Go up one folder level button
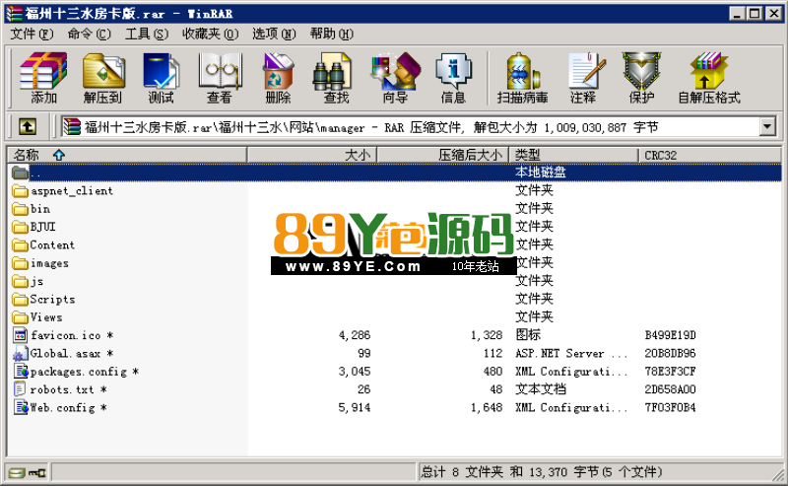 (28, 127)
